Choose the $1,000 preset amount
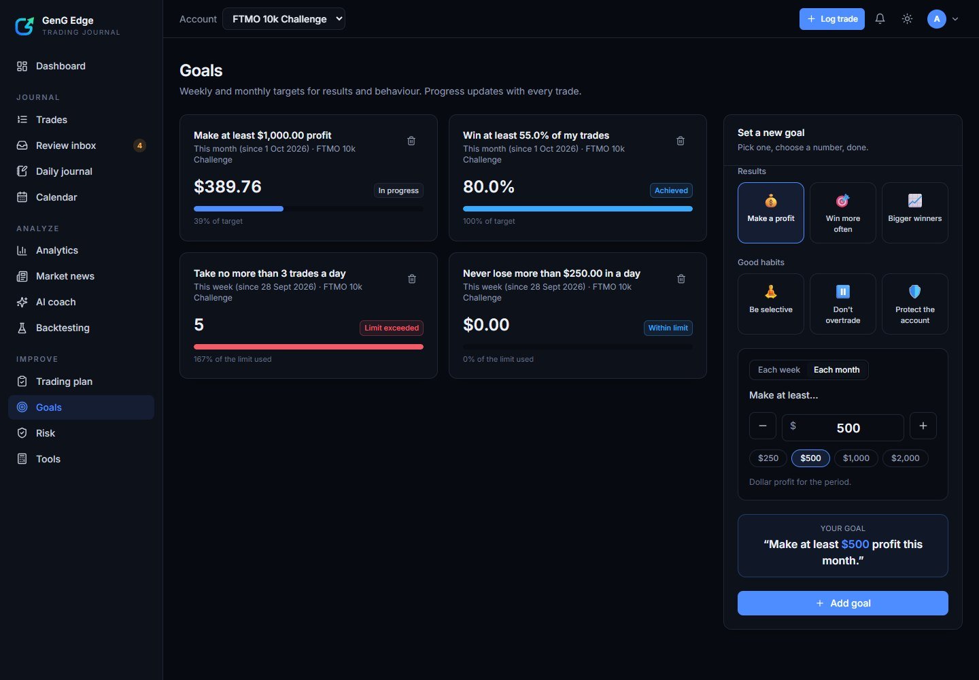The image size is (979, 680). (856, 458)
